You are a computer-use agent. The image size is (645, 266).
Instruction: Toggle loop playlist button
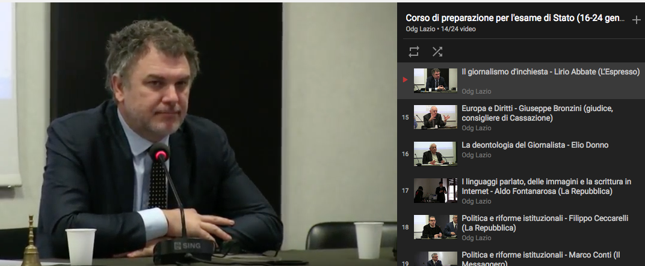tap(413, 52)
